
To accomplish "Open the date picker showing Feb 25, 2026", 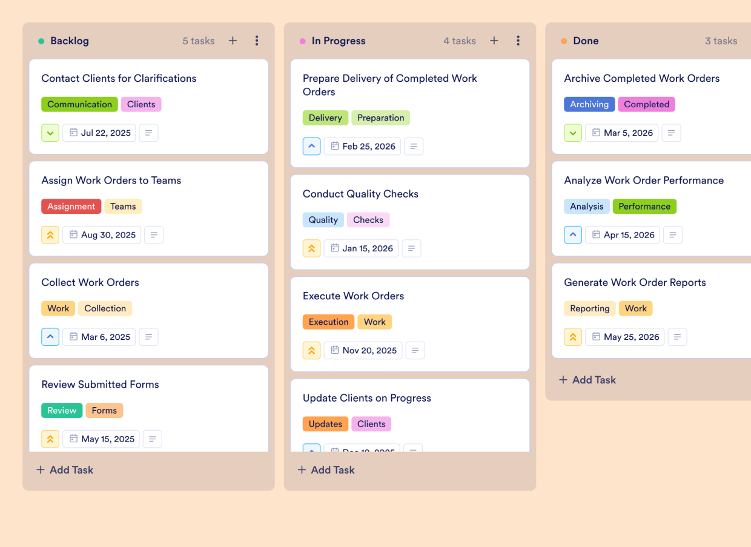I will click(x=362, y=146).
